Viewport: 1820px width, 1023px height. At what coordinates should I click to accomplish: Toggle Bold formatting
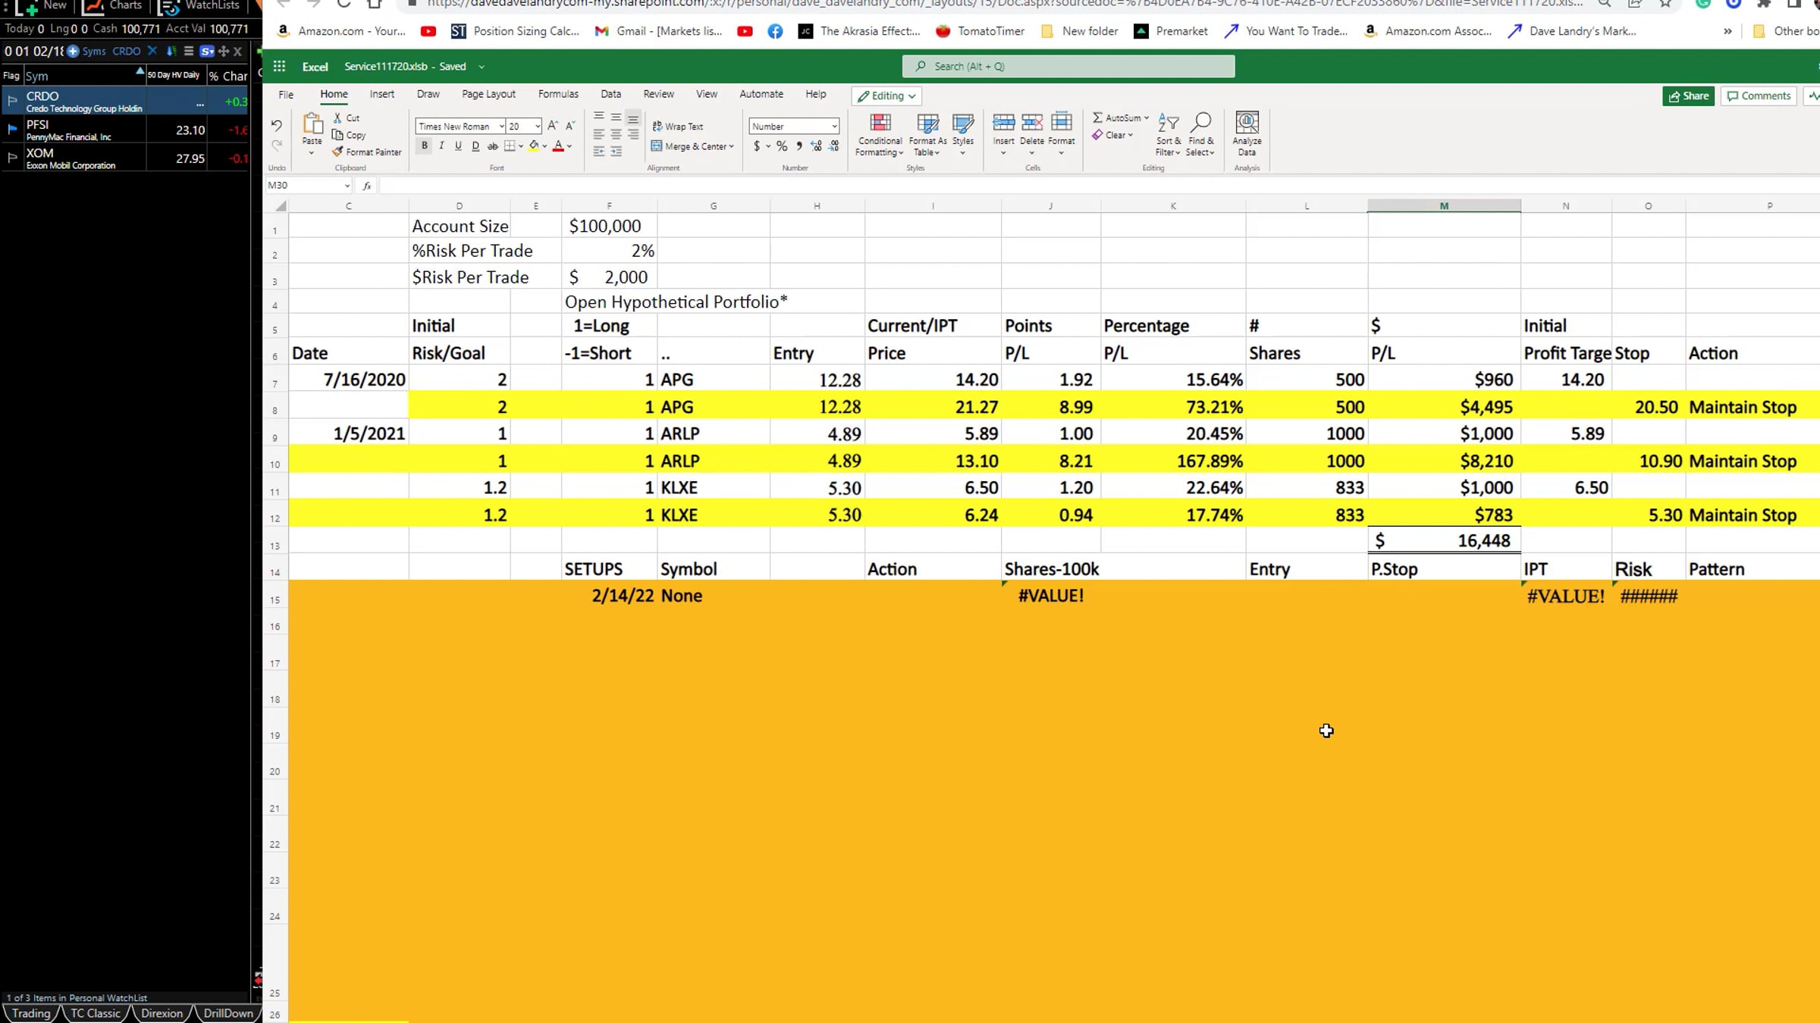click(x=425, y=145)
